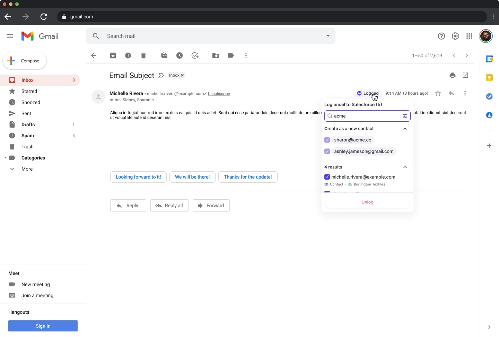Screen dimensions: 499x337
Task: Archive the email with the archive icon
Action: pyautogui.click(x=113, y=55)
